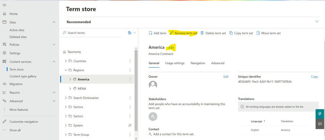Switch to the General tab
Image resolution: width=325 pixels, height=140 pixels.
tap(154, 63)
